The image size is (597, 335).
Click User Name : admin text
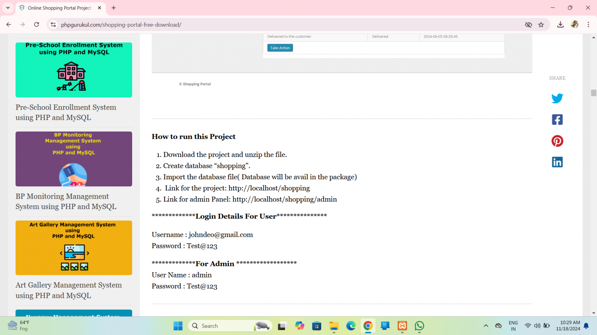181,275
